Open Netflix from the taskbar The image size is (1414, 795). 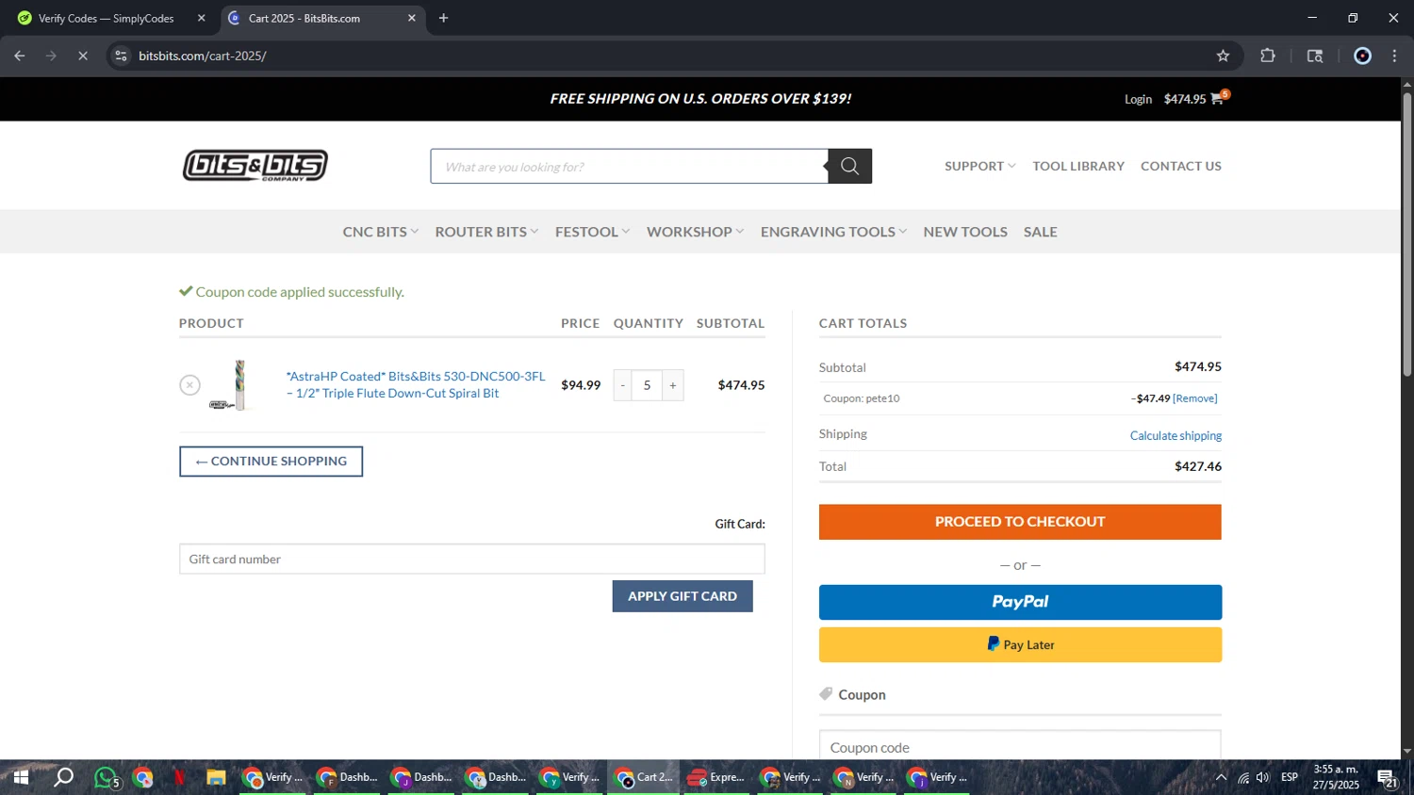coord(179,777)
